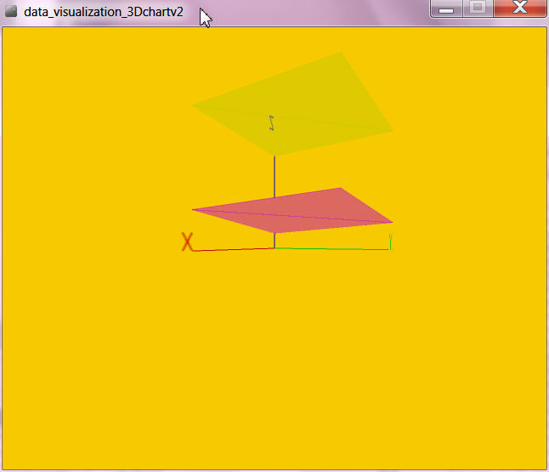Click the left corner of the upper plane
This screenshot has width=549, height=472.
(194, 105)
